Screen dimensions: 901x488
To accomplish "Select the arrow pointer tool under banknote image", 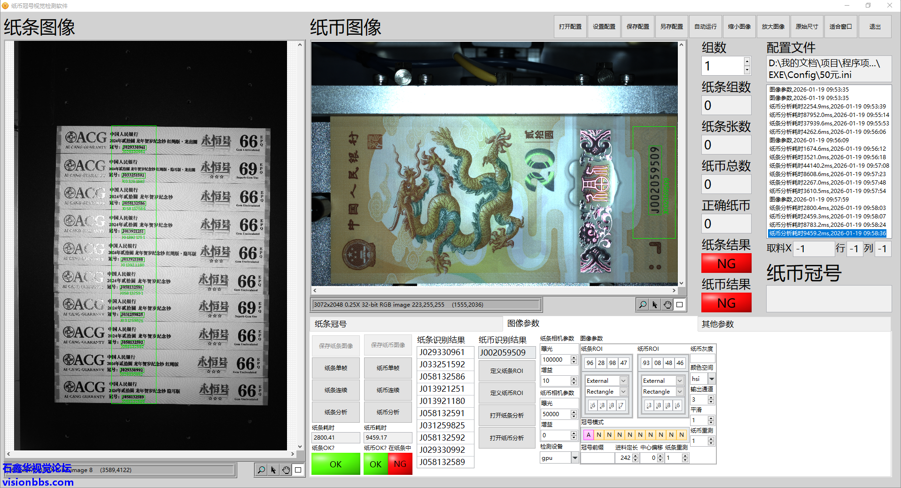I will [x=655, y=305].
